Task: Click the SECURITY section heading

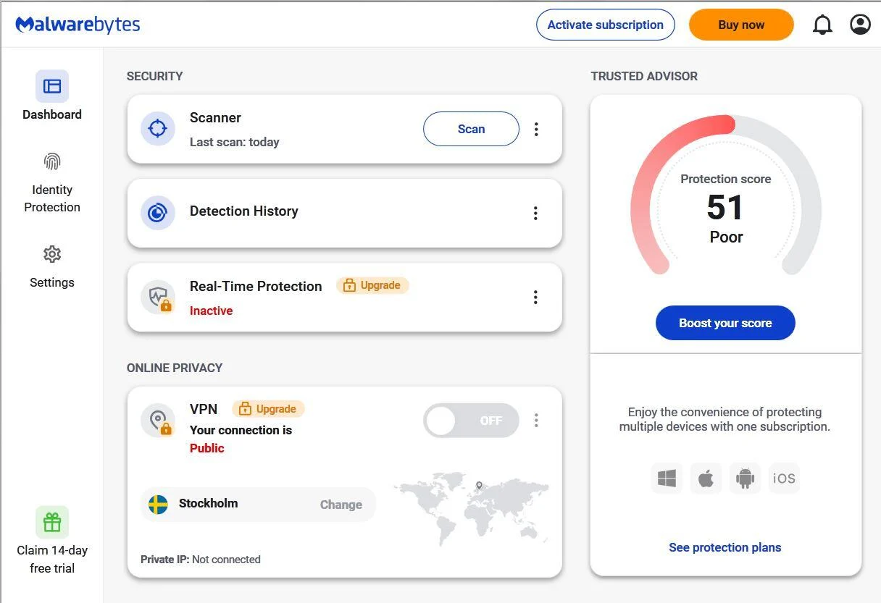Action: [155, 76]
